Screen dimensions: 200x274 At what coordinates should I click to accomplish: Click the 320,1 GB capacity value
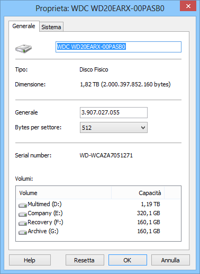pos(149,213)
